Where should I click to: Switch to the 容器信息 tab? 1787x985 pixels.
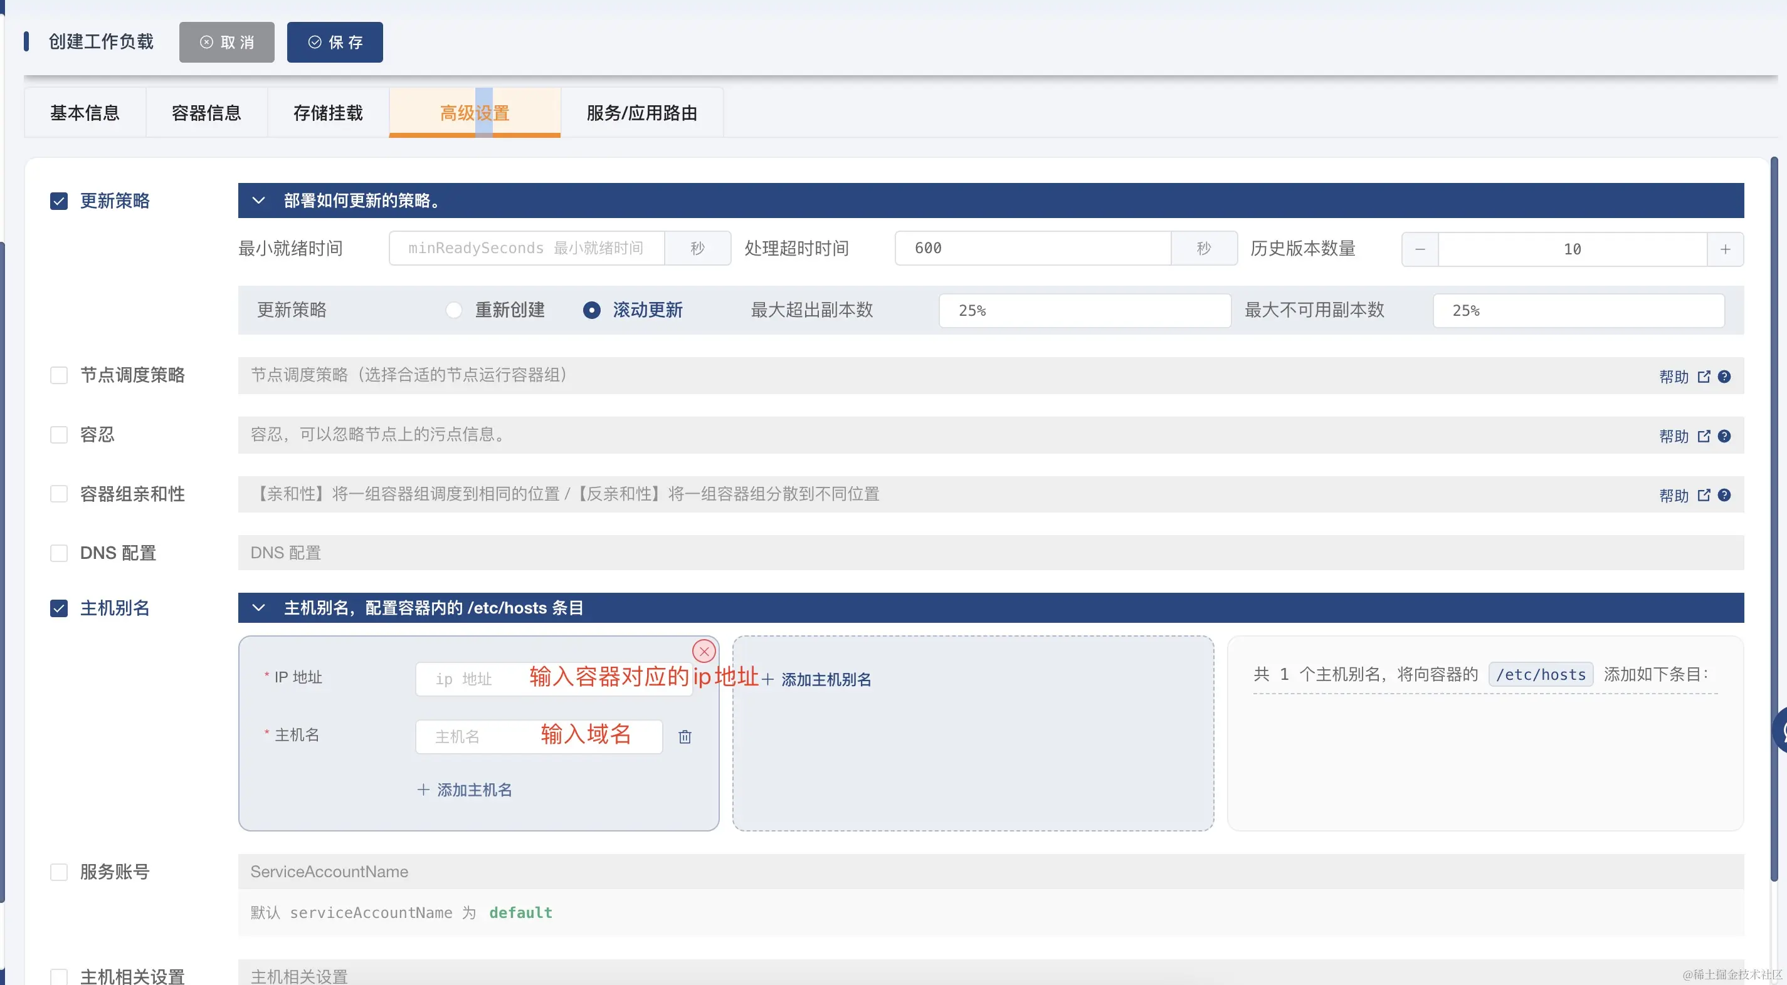point(207,112)
